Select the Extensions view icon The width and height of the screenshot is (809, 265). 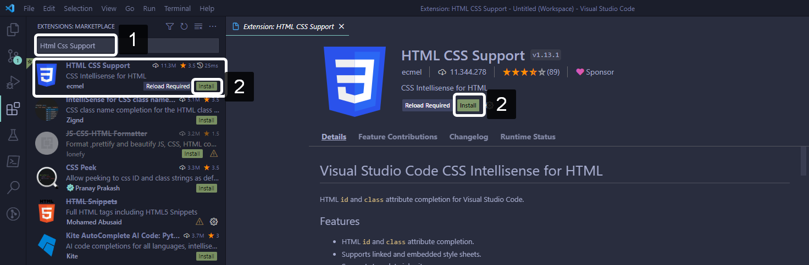(13, 109)
